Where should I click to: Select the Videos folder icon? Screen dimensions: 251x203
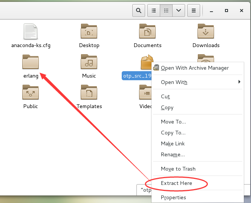pos(145,92)
